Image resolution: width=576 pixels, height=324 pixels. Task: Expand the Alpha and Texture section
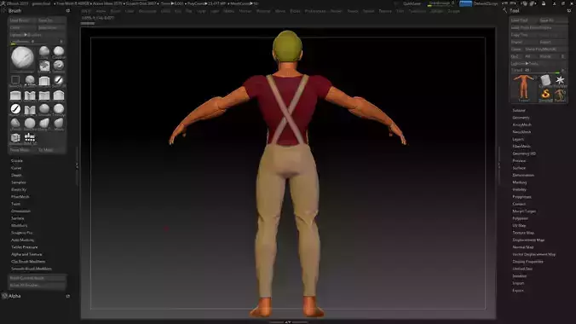tap(26, 254)
